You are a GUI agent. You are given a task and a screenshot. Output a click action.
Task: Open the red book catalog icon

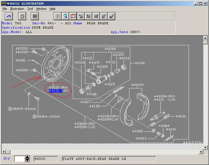[73, 16]
